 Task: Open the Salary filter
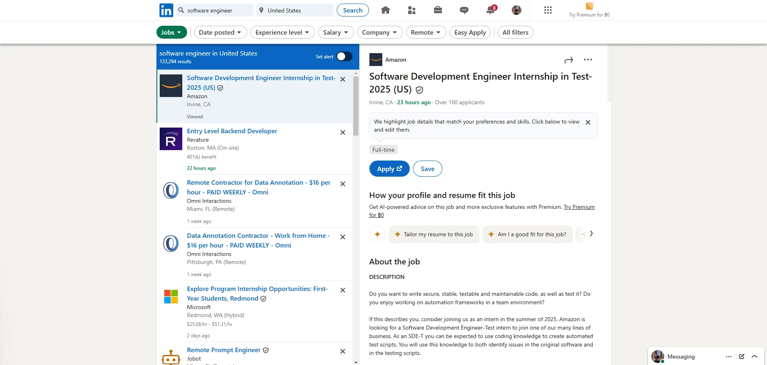pyautogui.click(x=336, y=33)
